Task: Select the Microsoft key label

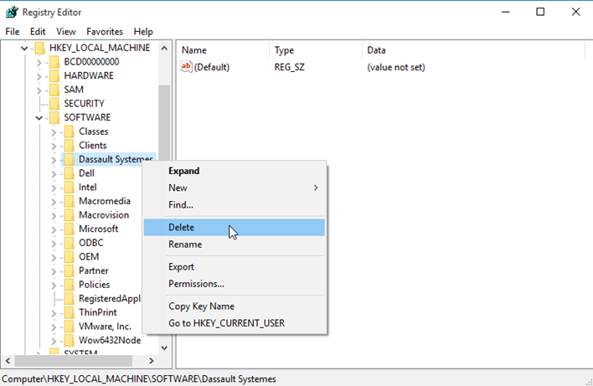Action: click(x=98, y=229)
